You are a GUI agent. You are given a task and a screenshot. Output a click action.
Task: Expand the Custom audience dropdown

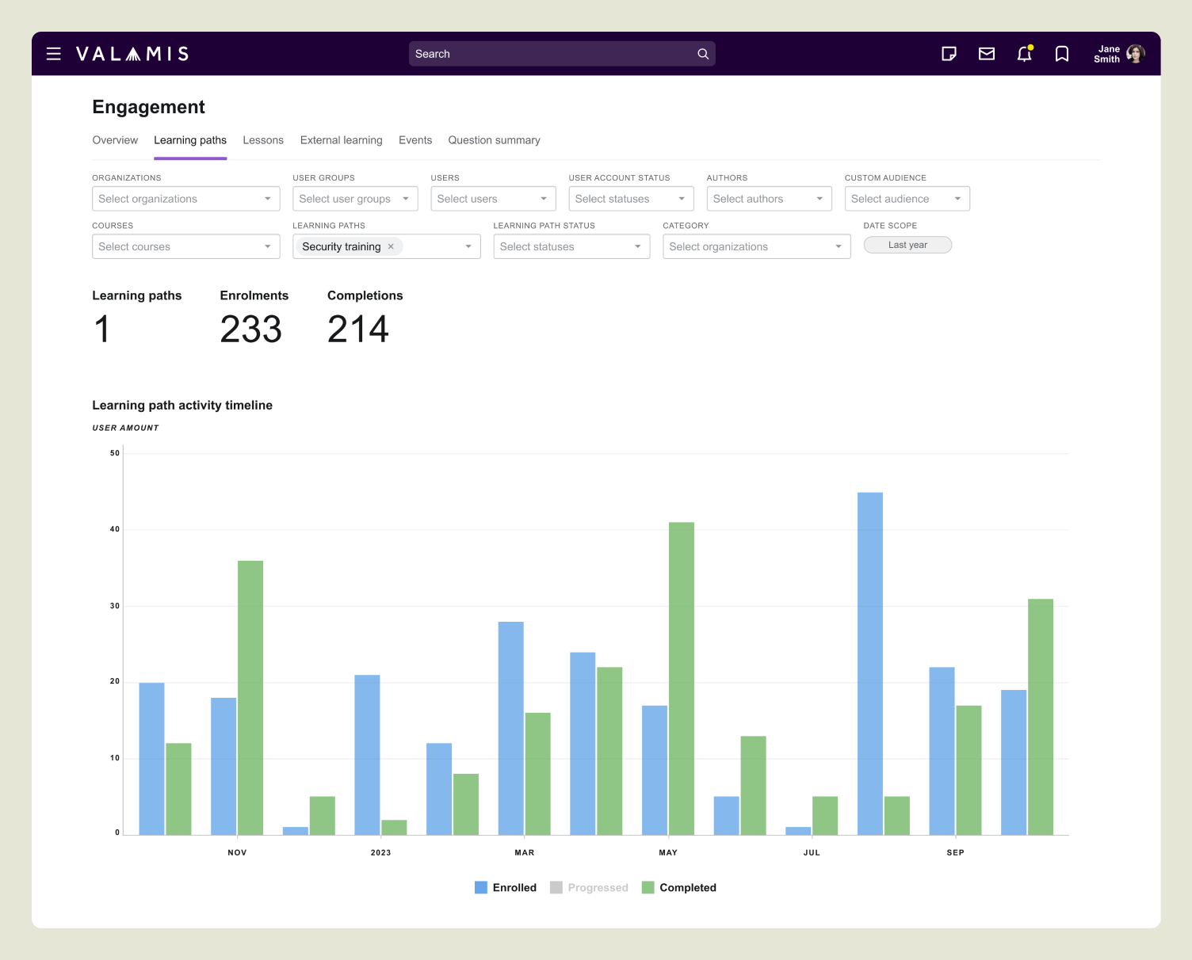pos(907,199)
